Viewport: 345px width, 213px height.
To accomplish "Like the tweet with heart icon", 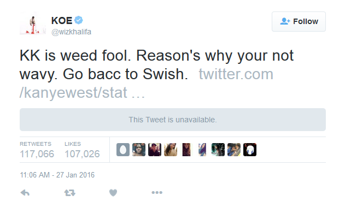I will click(x=113, y=193).
